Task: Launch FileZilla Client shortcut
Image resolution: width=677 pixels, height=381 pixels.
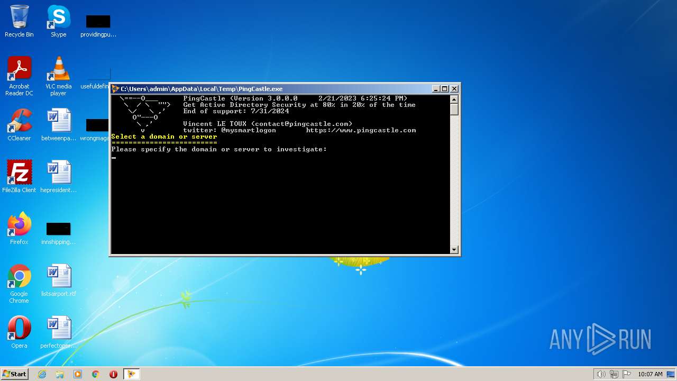Action: pyautogui.click(x=19, y=177)
